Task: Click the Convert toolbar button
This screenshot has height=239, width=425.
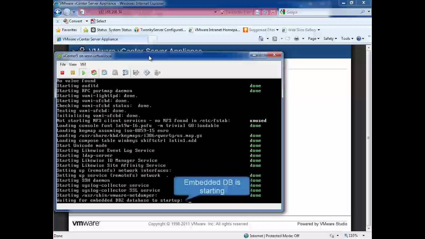Action: tap(73, 21)
